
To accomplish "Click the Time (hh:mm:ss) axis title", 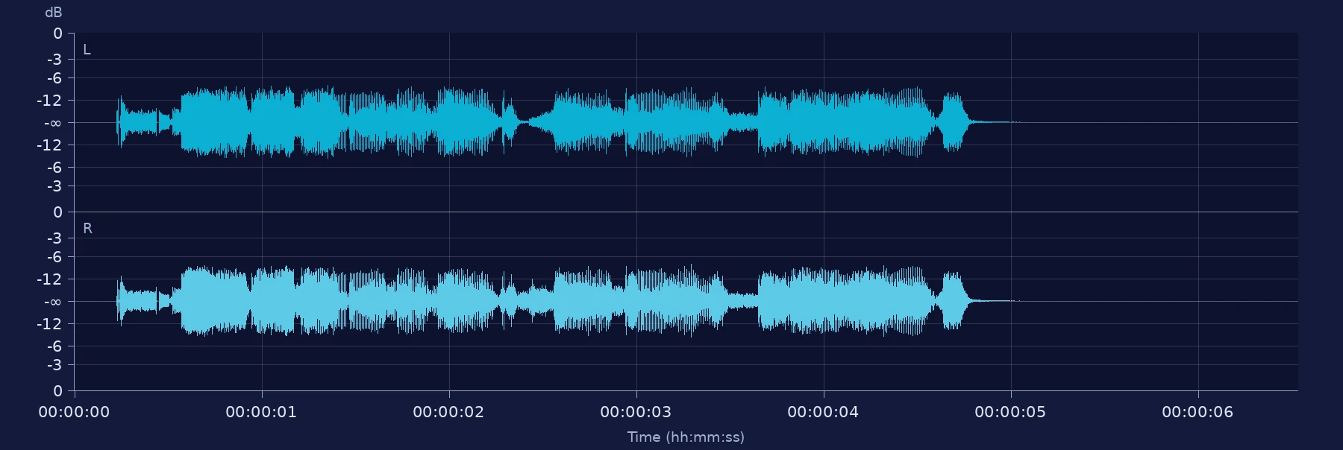I will (x=686, y=437).
